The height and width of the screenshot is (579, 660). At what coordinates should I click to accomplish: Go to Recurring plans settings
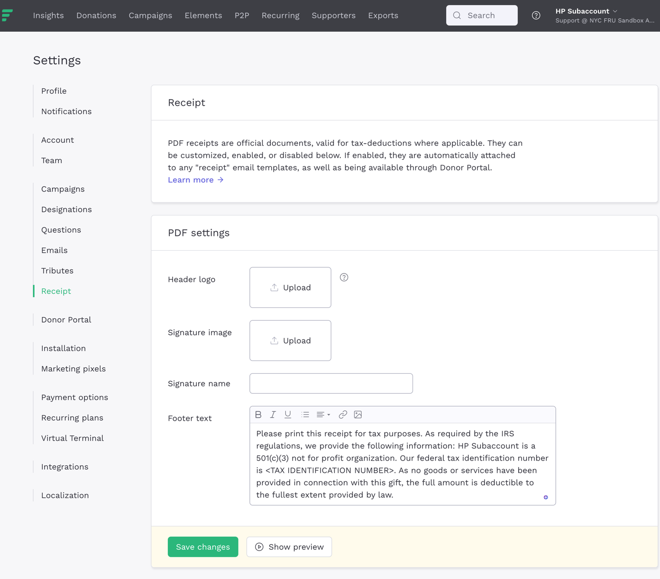point(72,417)
